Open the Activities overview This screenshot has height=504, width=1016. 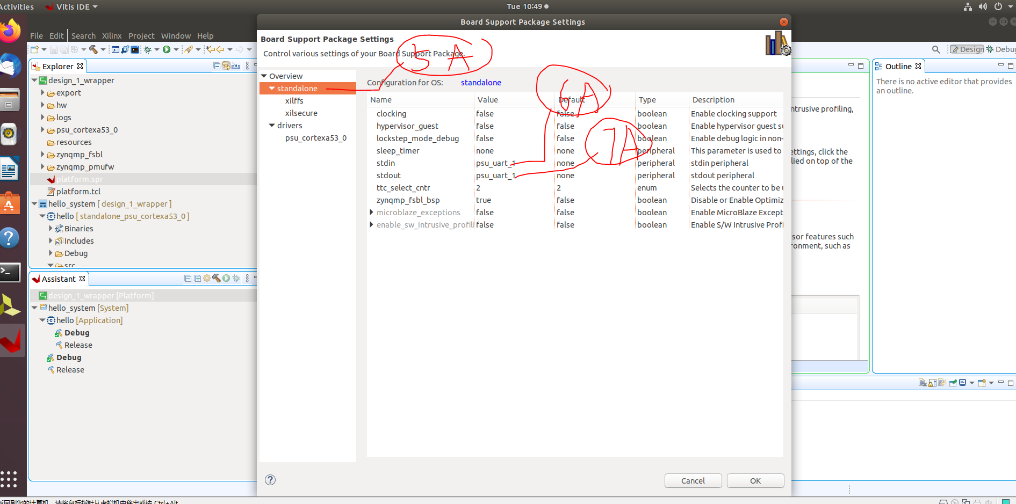(17, 7)
